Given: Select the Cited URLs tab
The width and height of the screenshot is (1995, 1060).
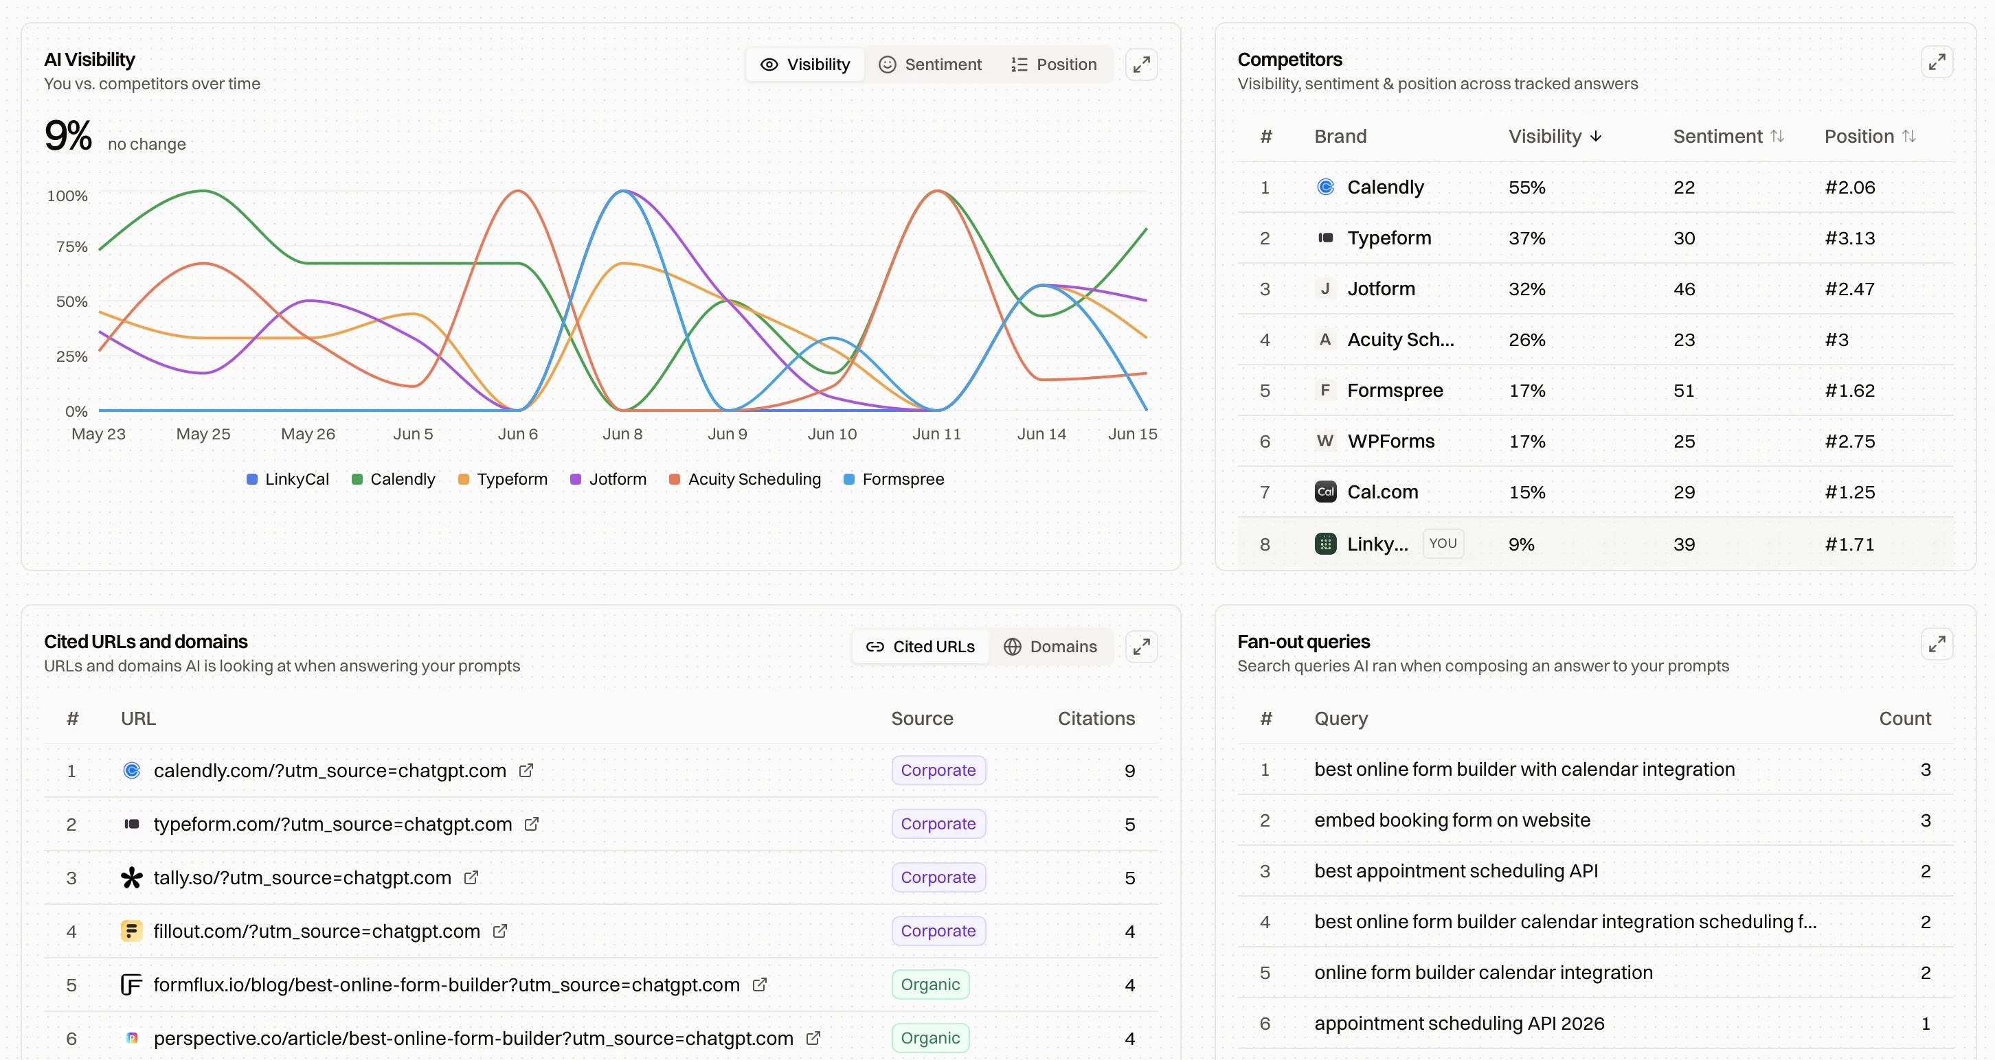Looking at the screenshot, I should (x=920, y=647).
